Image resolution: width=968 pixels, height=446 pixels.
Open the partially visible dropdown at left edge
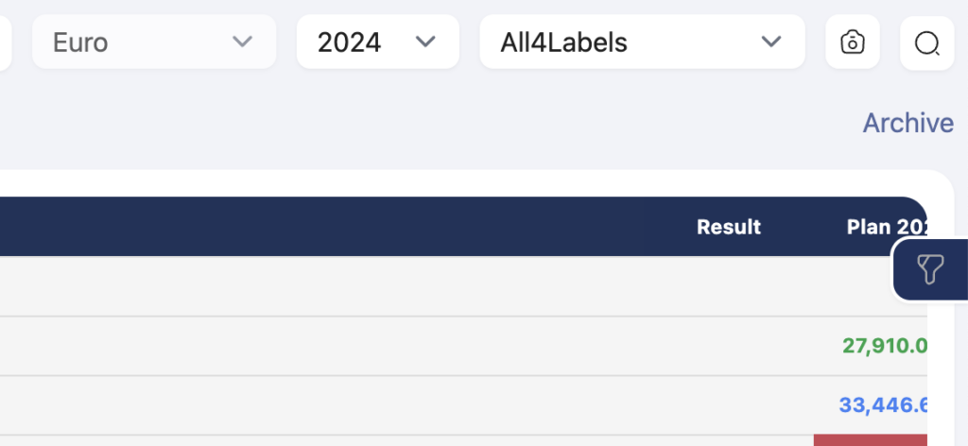(6, 42)
